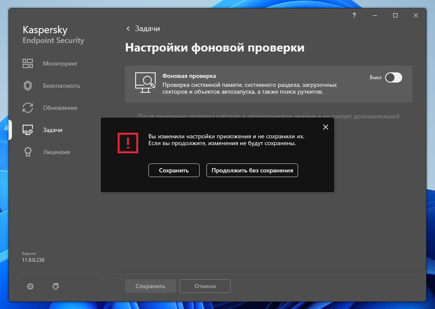435x309 pixels.
Task: Click the dialog warning message text
Action: tap(226, 140)
